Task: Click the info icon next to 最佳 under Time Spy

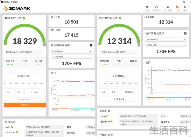Action: pyautogui.click(x=41, y=61)
